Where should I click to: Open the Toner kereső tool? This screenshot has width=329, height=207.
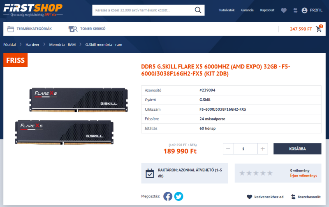[93, 29]
